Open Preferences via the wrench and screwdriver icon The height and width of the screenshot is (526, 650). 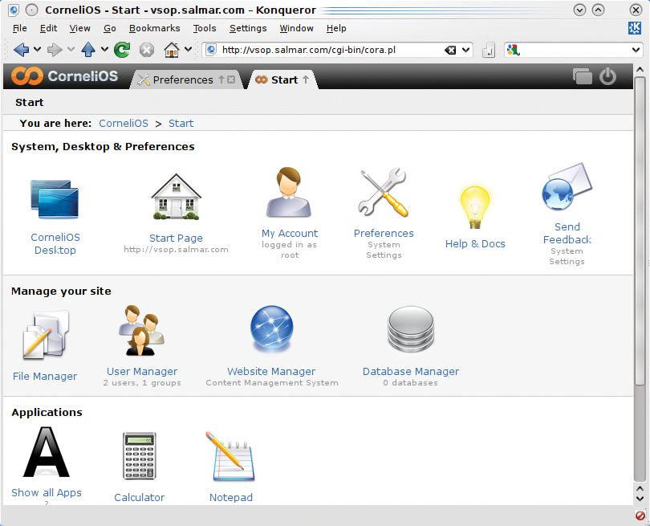point(384,193)
